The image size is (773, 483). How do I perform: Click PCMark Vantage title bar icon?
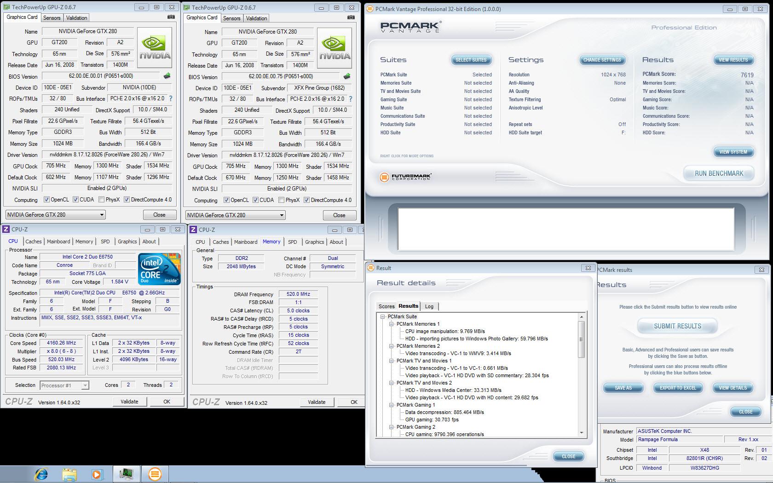[x=369, y=9]
